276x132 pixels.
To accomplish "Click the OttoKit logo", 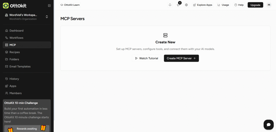I will pos(15,6).
